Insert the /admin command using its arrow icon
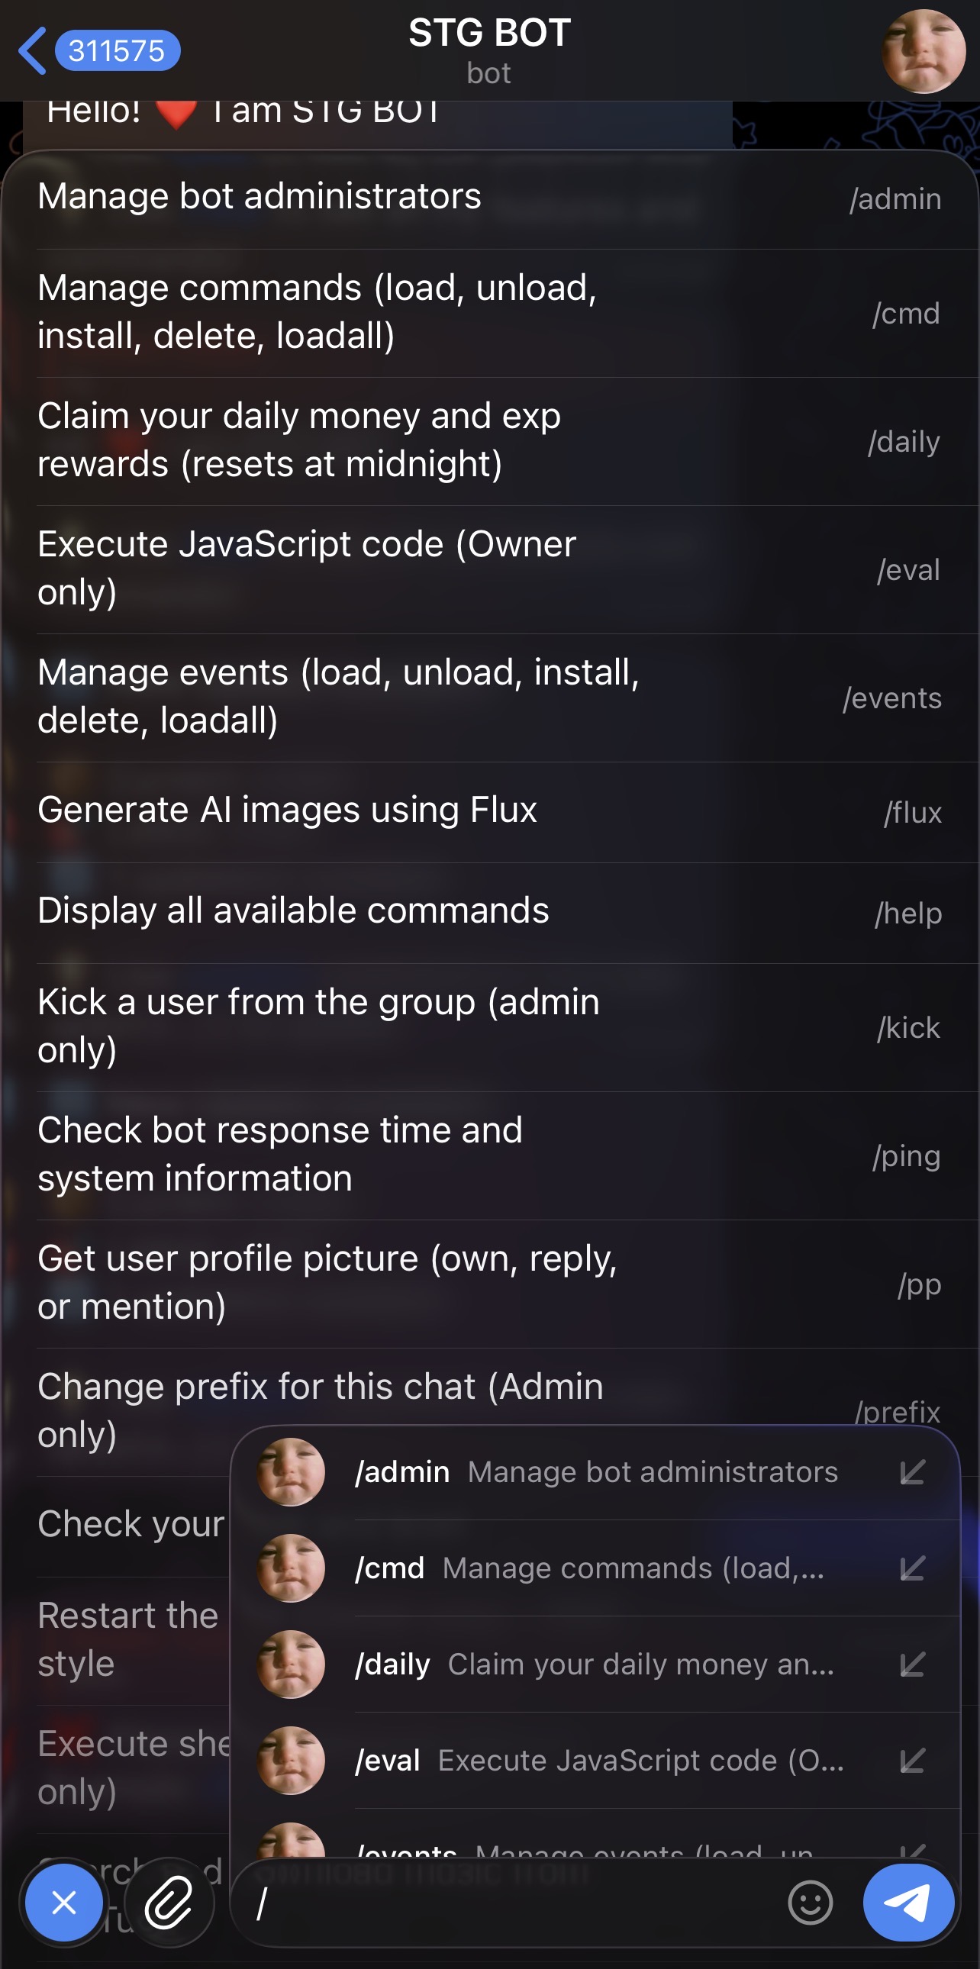Image resolution: width=980 pixels, height=1969 pixels. point(913,1472)
